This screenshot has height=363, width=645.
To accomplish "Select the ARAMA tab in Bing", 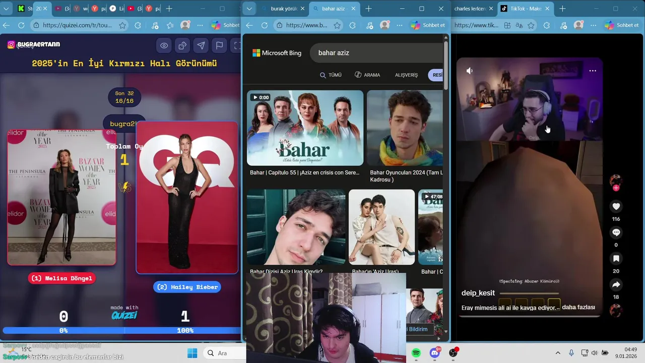I will tap(367, 75).
